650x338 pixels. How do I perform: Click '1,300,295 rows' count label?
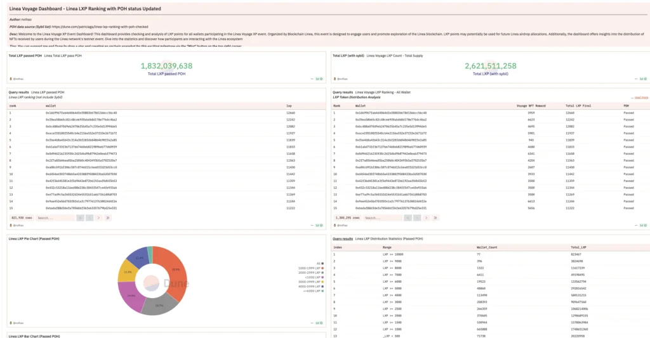point(347,218)
